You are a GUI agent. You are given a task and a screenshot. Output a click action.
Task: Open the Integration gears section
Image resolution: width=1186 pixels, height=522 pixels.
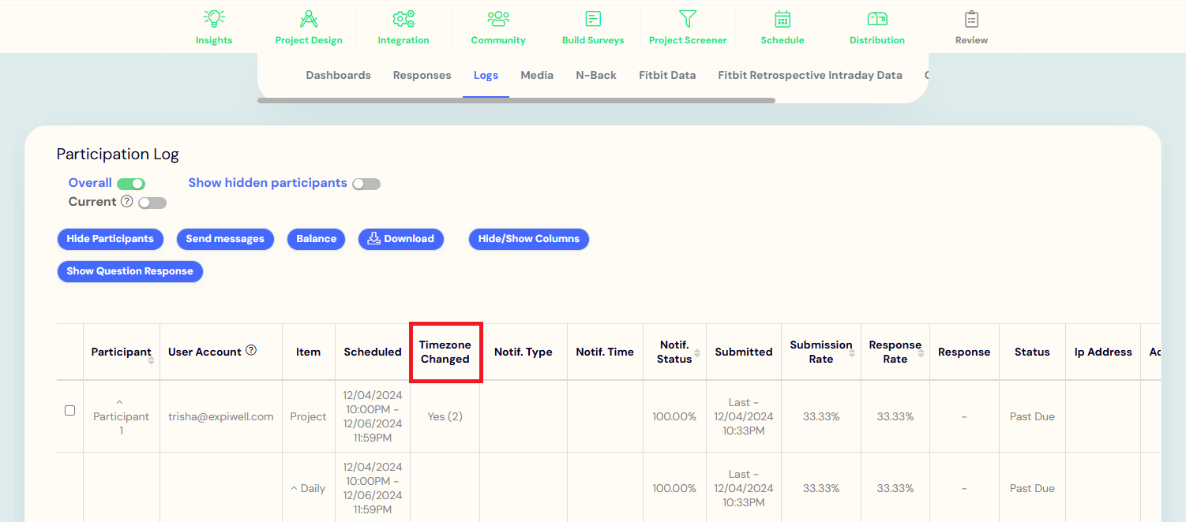[403, 27]
